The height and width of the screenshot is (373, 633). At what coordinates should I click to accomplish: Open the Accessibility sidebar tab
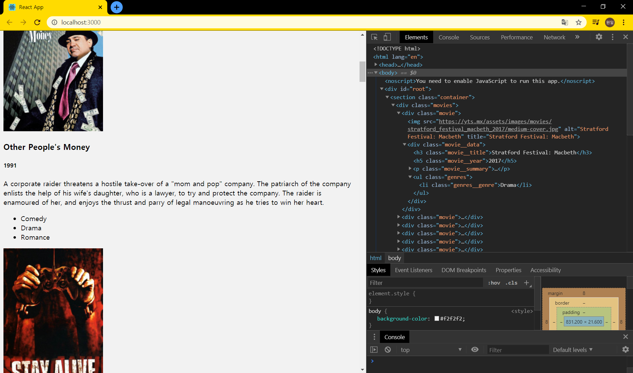546,270
